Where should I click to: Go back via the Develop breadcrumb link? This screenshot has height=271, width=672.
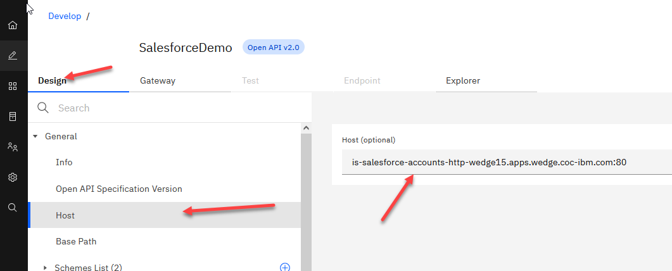pyautogui.click(x=65, y=16)
